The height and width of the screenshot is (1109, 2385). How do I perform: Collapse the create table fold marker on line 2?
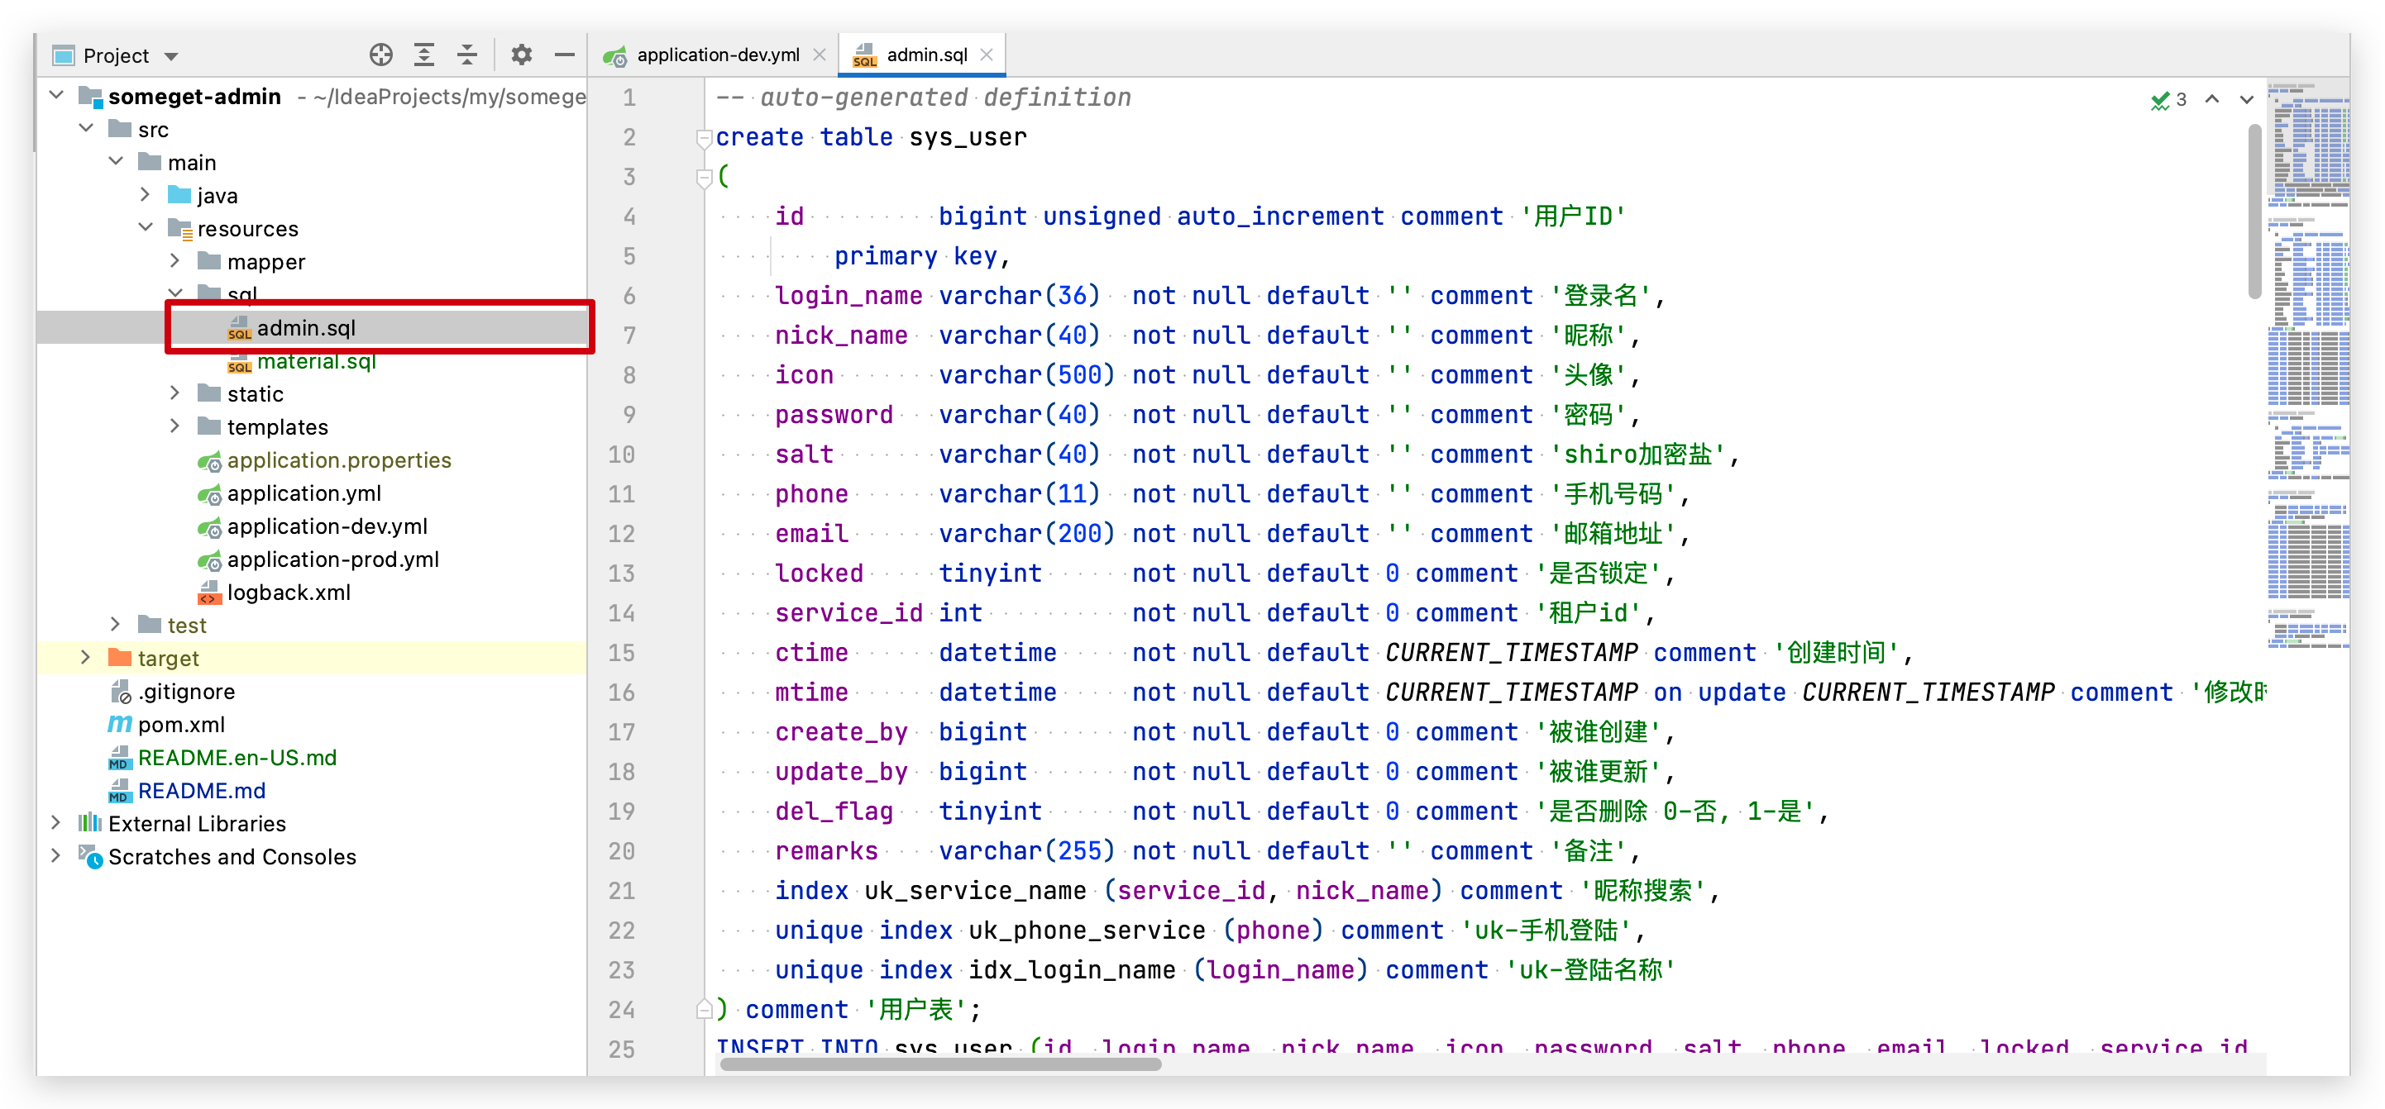click(x=704, y=139)
